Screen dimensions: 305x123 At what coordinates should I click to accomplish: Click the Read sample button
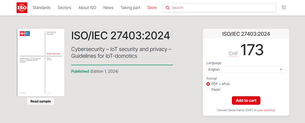click(41, 101)
